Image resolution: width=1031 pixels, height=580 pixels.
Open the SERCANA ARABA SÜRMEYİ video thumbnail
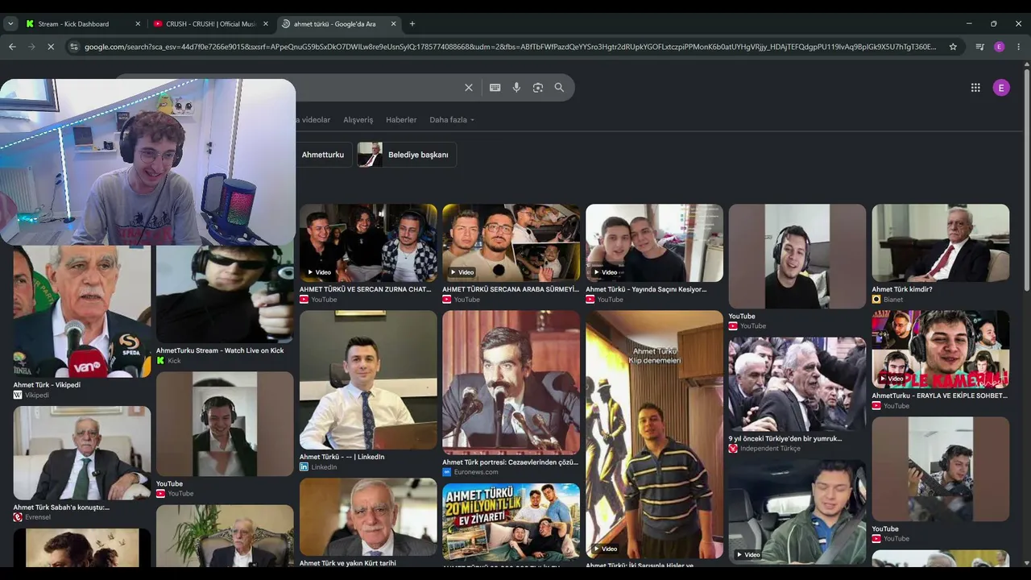pos(511,242)
